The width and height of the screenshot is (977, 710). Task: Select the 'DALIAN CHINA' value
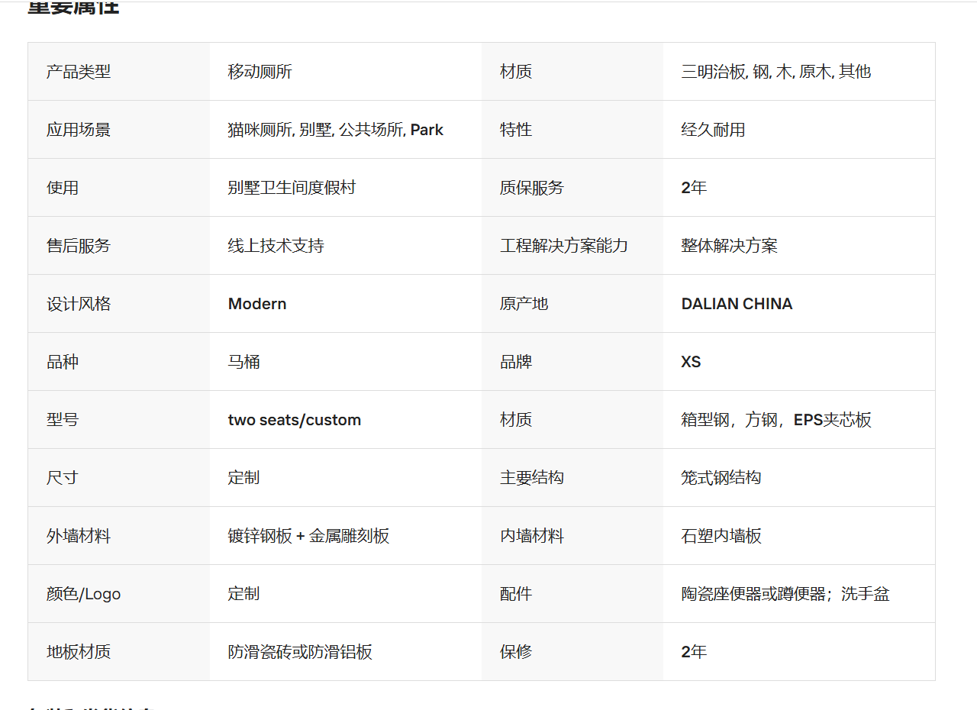(737, 304)
